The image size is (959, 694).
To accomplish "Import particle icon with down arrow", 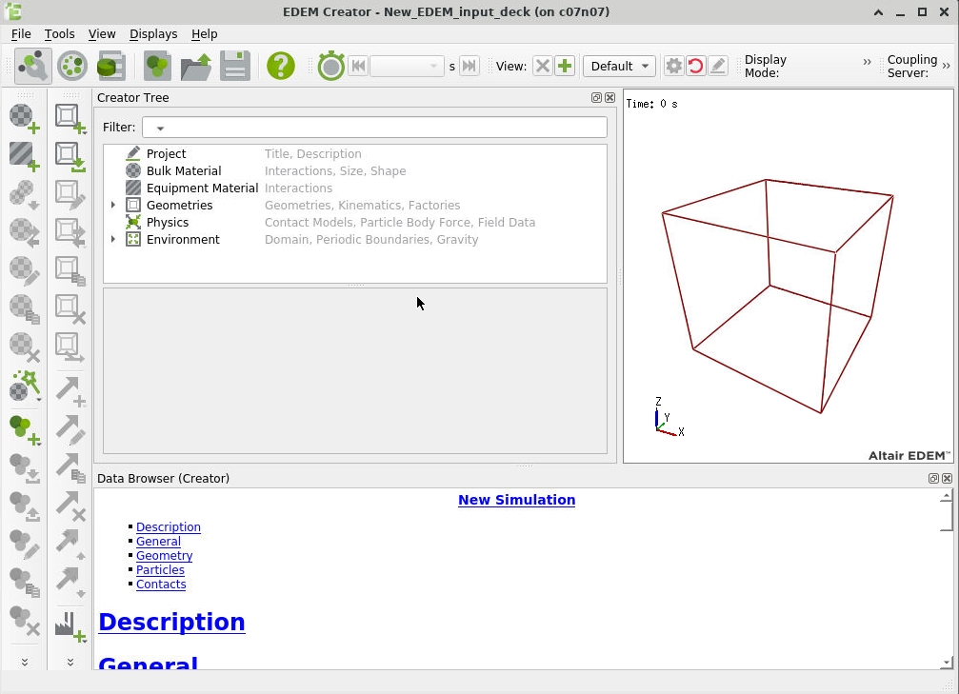I will point(25,468).
